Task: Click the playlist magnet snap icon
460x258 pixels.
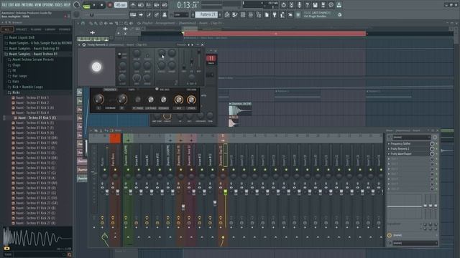Action: coord(83,23)
